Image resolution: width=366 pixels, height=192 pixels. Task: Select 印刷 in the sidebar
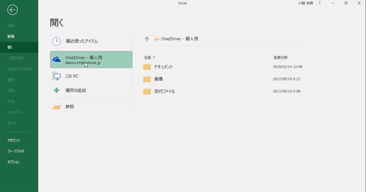(x=19, y=91)
